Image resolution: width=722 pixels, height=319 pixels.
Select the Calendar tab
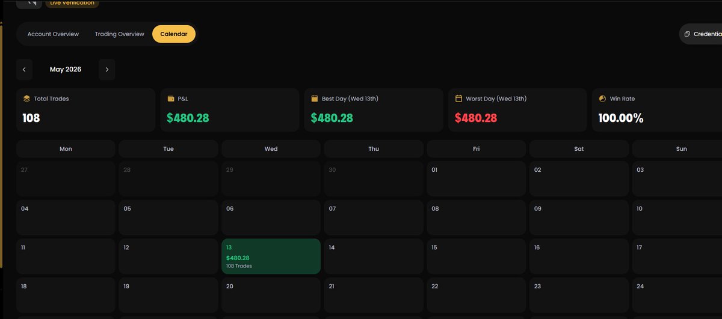(174, 34)
